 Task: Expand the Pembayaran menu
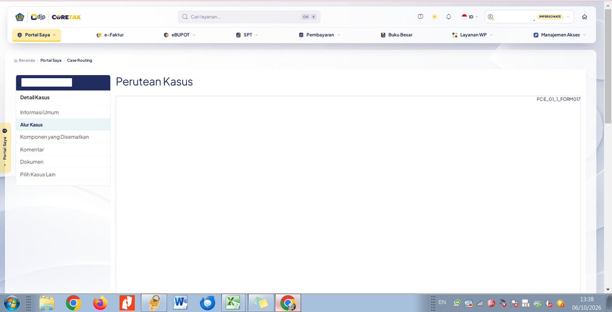tap(319, 35)
